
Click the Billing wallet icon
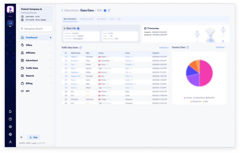(22, 83)
